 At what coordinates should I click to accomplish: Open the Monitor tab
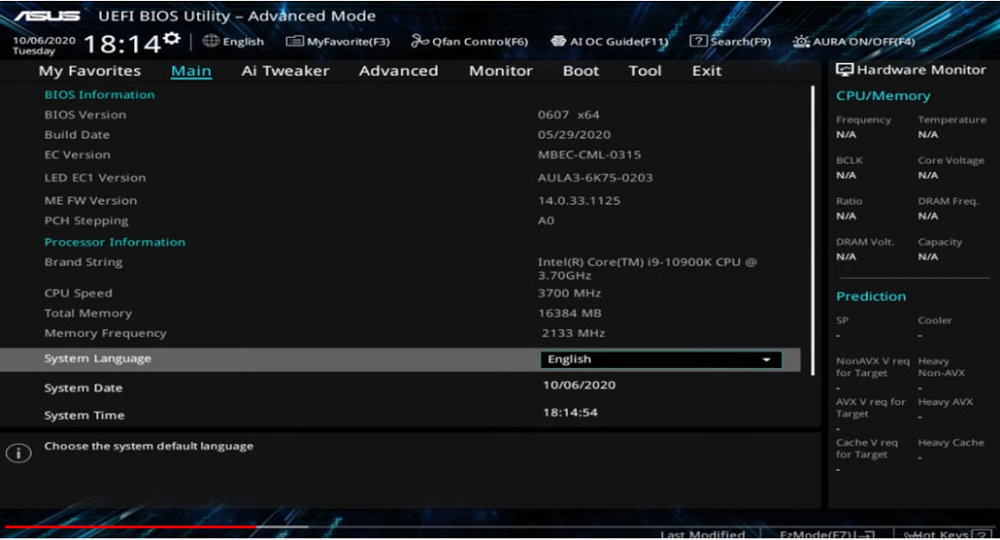(501, 71)
